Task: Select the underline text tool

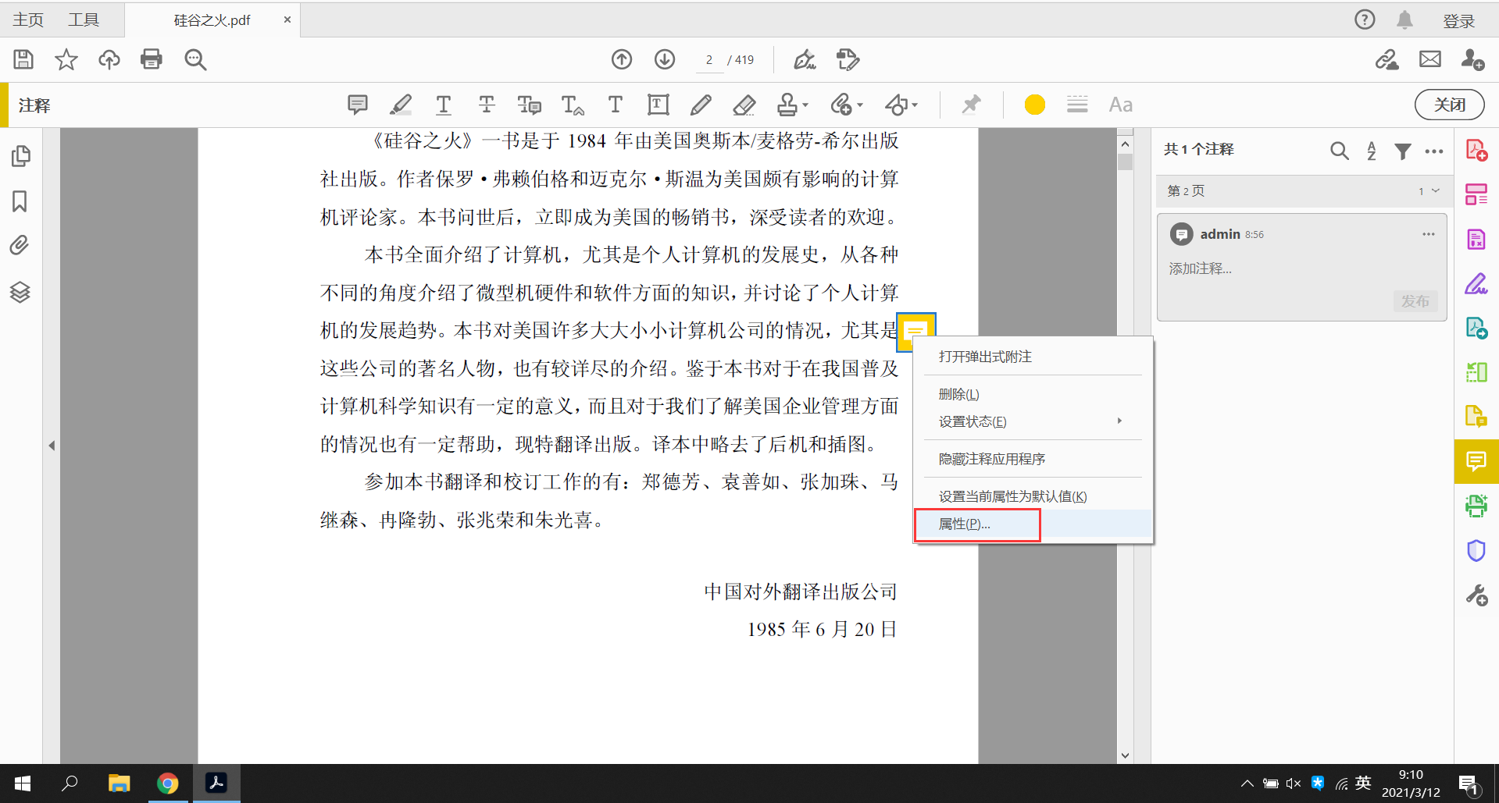Action: coord(444,105)
